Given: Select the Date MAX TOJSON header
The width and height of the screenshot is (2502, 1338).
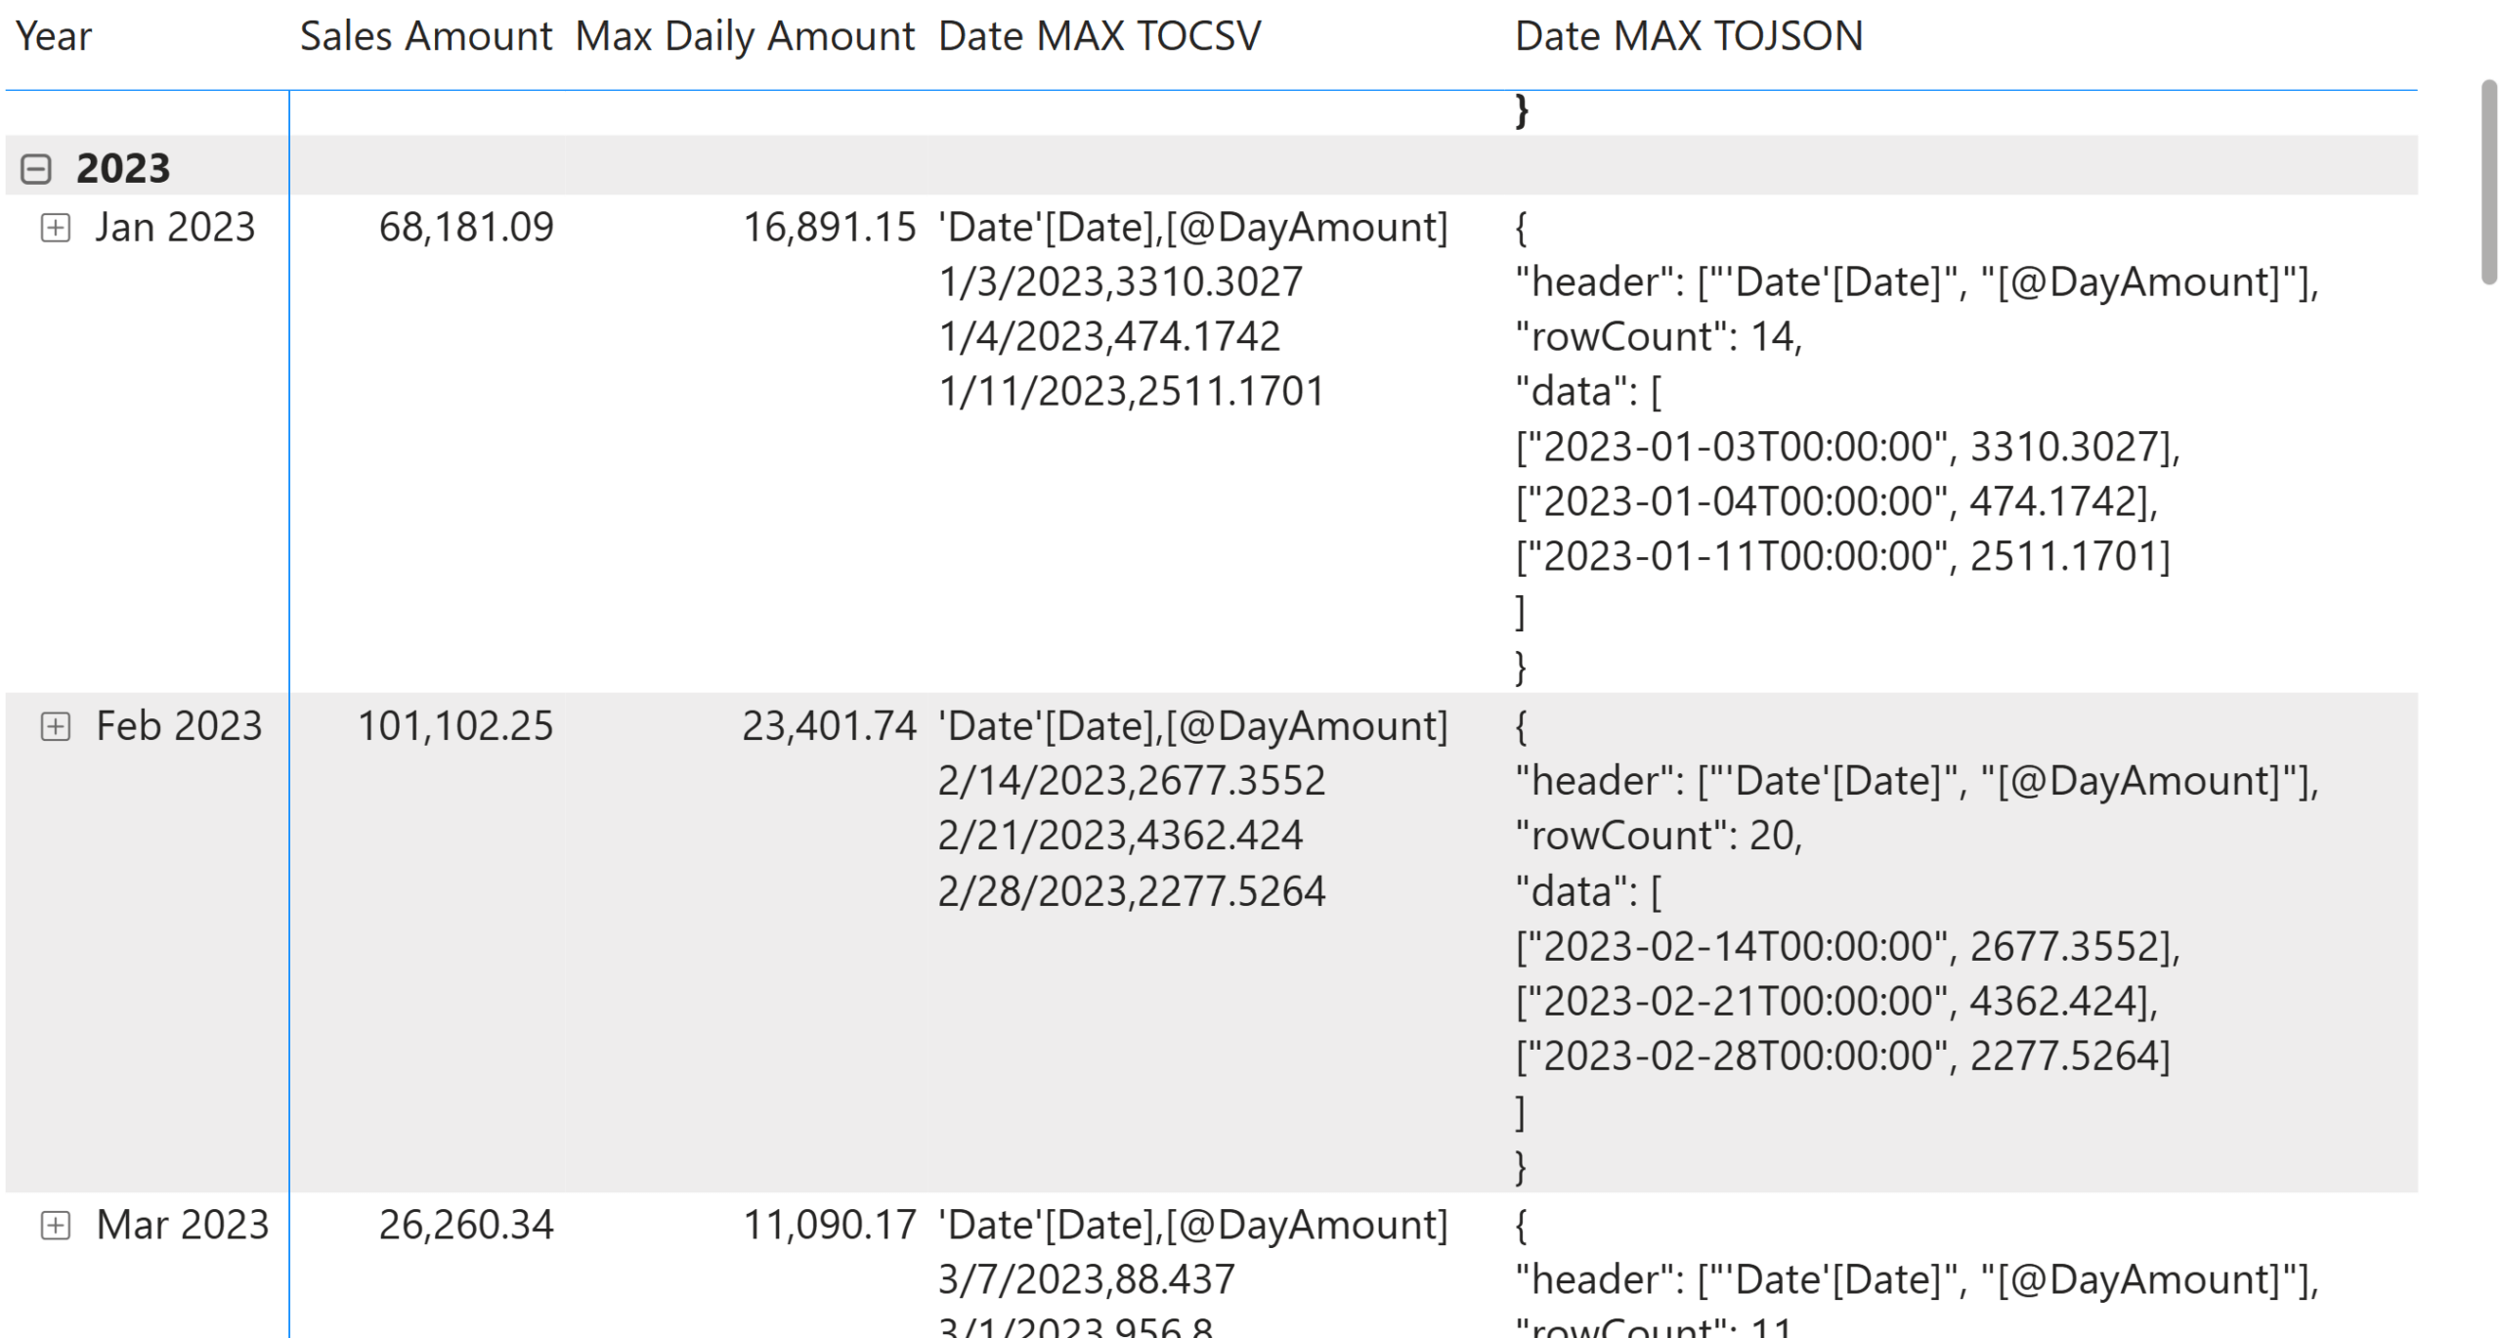Looking at the screenshot, I should click(1689, 37).
